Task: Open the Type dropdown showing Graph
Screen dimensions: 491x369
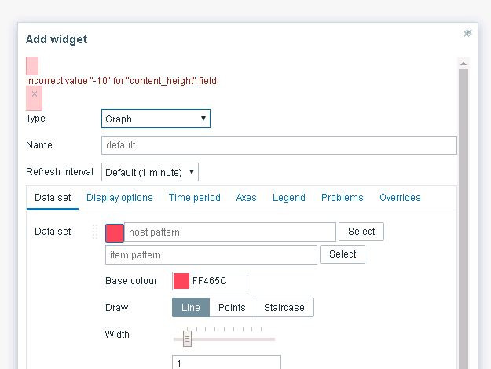Action: 156,119
